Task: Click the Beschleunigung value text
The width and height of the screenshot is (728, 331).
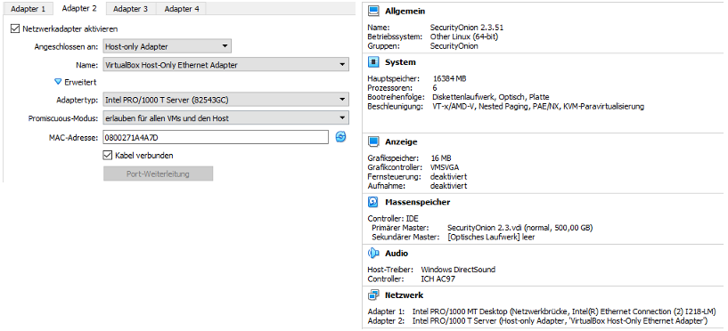Action: coord(538,106)
